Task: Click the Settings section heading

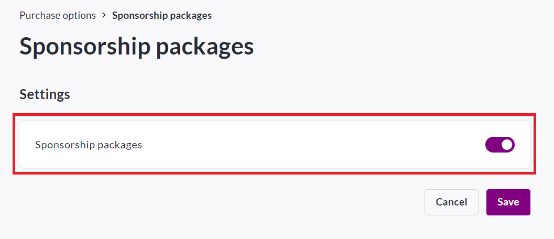Action: (45, 94)
